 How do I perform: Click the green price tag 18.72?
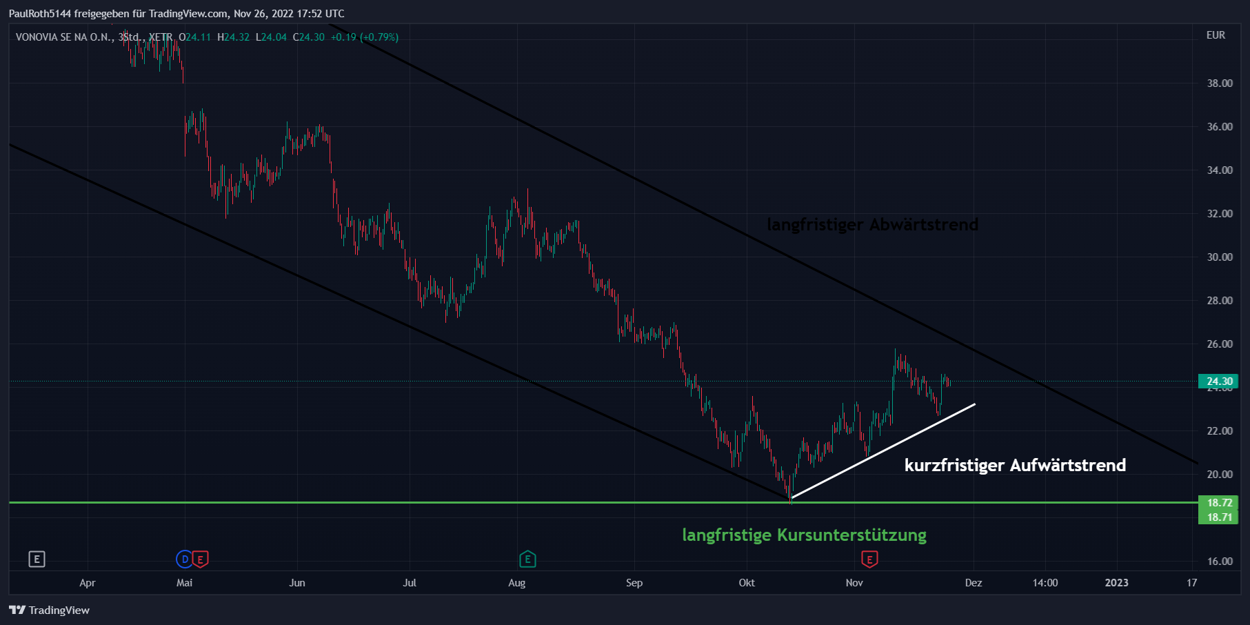click(x=1218, y=503)
